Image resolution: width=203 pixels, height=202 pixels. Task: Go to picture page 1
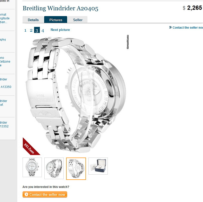coord(25,30)
